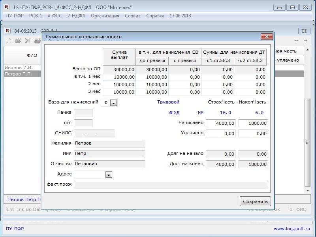Click 1 мес до превыш cell

[152, 77]
